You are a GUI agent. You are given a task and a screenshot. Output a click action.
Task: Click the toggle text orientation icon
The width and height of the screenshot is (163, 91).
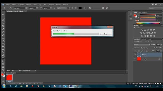click(x=10, y=8)
